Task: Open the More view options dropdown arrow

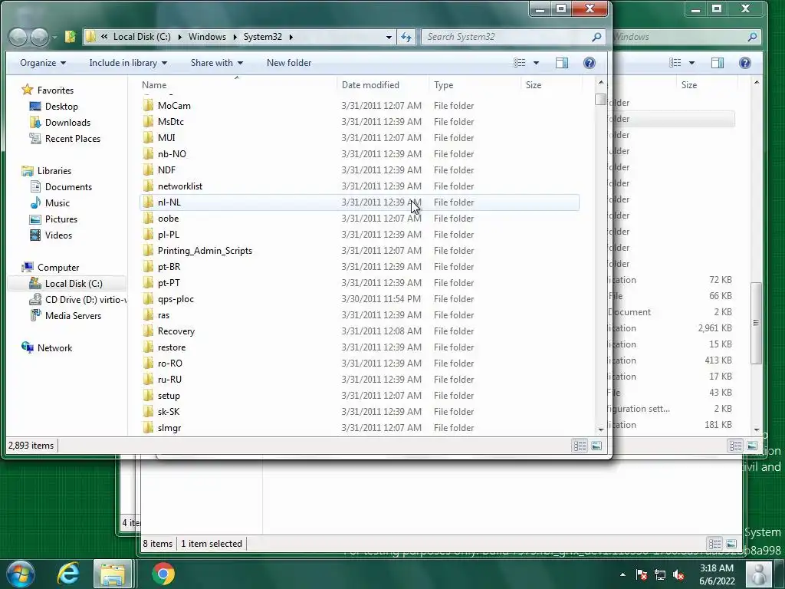Action: [536, 63]
